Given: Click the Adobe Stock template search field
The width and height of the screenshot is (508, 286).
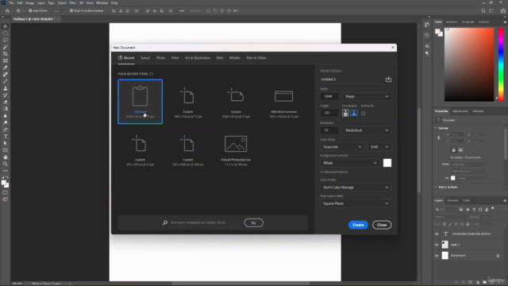Looking at the screenshot, I should click(x=206, y=222).
